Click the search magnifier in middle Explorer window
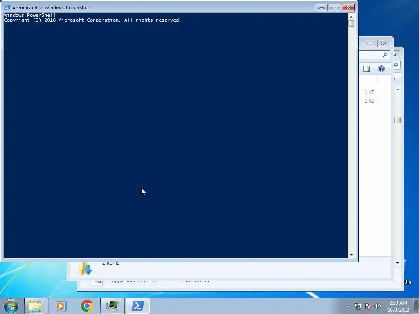Viewport: 419px width, 314px height. (x=385, y=55)
